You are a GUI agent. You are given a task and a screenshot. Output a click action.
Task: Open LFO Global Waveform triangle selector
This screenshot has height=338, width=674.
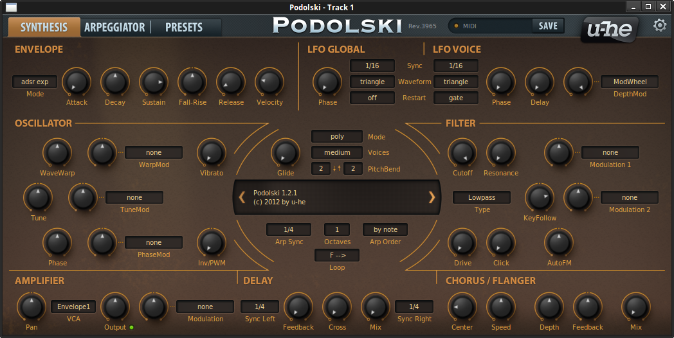pyautogui.click(x=372, y=82)
